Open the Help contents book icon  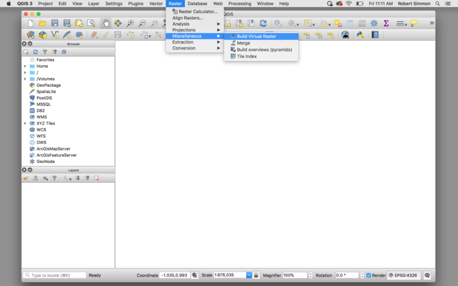375,35
